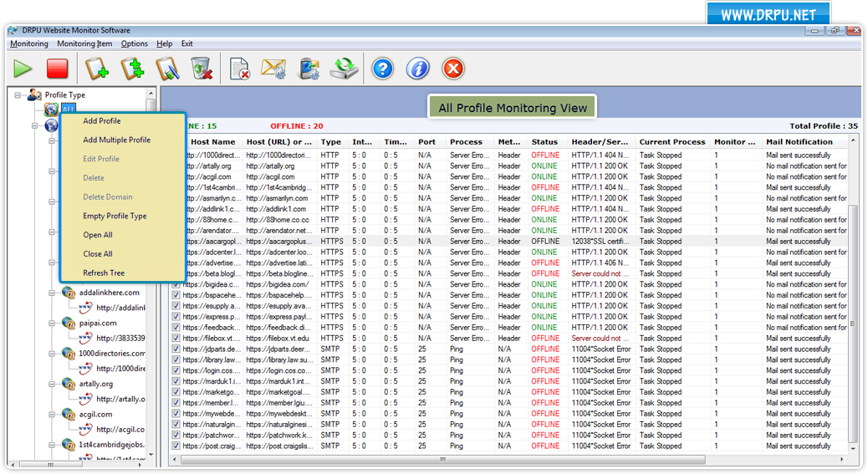Open help with the blue question mark
This screenshot has height=474, width=868.
coord(382,69)
